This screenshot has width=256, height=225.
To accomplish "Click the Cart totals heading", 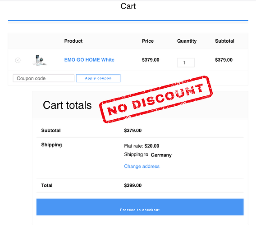I will point(67,105).
